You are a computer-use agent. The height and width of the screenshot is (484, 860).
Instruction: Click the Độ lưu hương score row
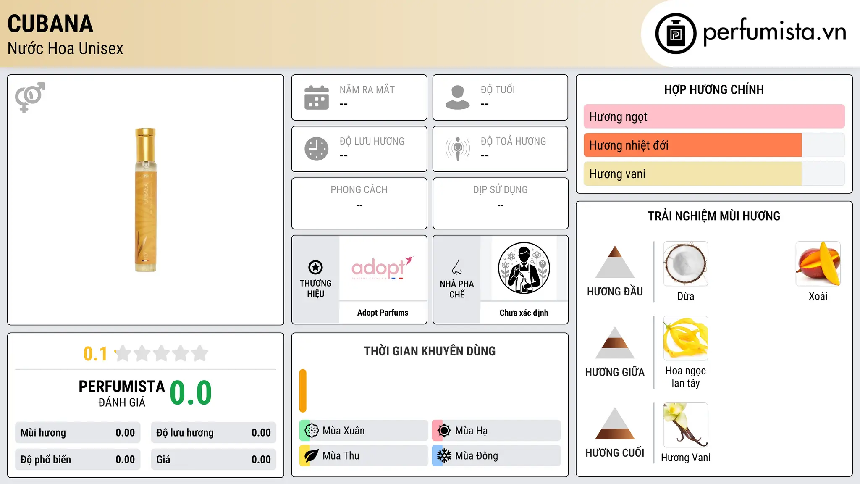click(x=213, y=433)
